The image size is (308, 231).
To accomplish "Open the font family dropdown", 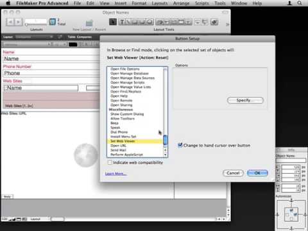I will 27,44.
